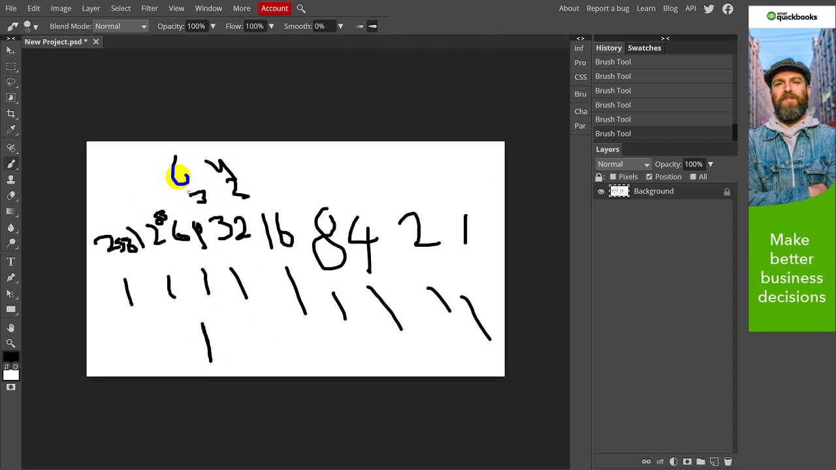The height and width of the screenshot is (470, 836).
Task: Open the Blend Mode dropdown in options bar
Action: coord(121,26)
